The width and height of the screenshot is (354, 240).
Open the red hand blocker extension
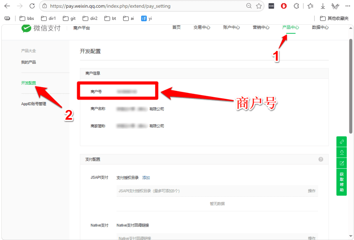tap(284, 6)
